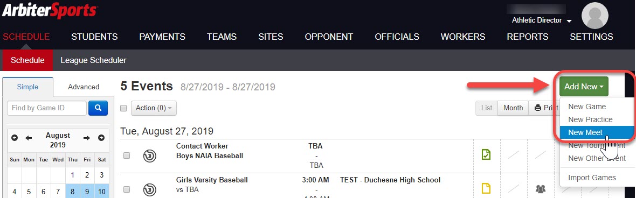Expand the Athletic Director role dropdown
Image resolution: width=636 pixels, height=198 pixels.
click(542, 20)
